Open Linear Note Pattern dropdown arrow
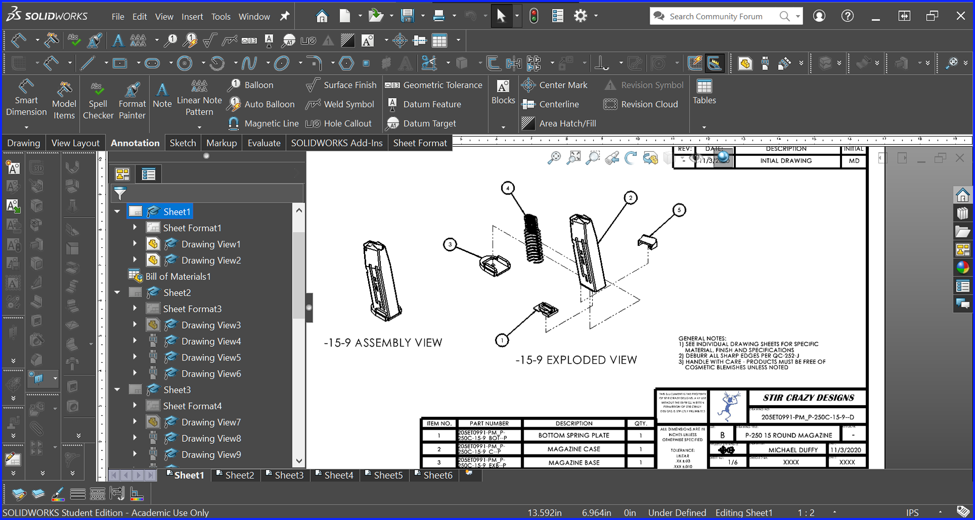The image size is (975, 520). coord(199,126)
